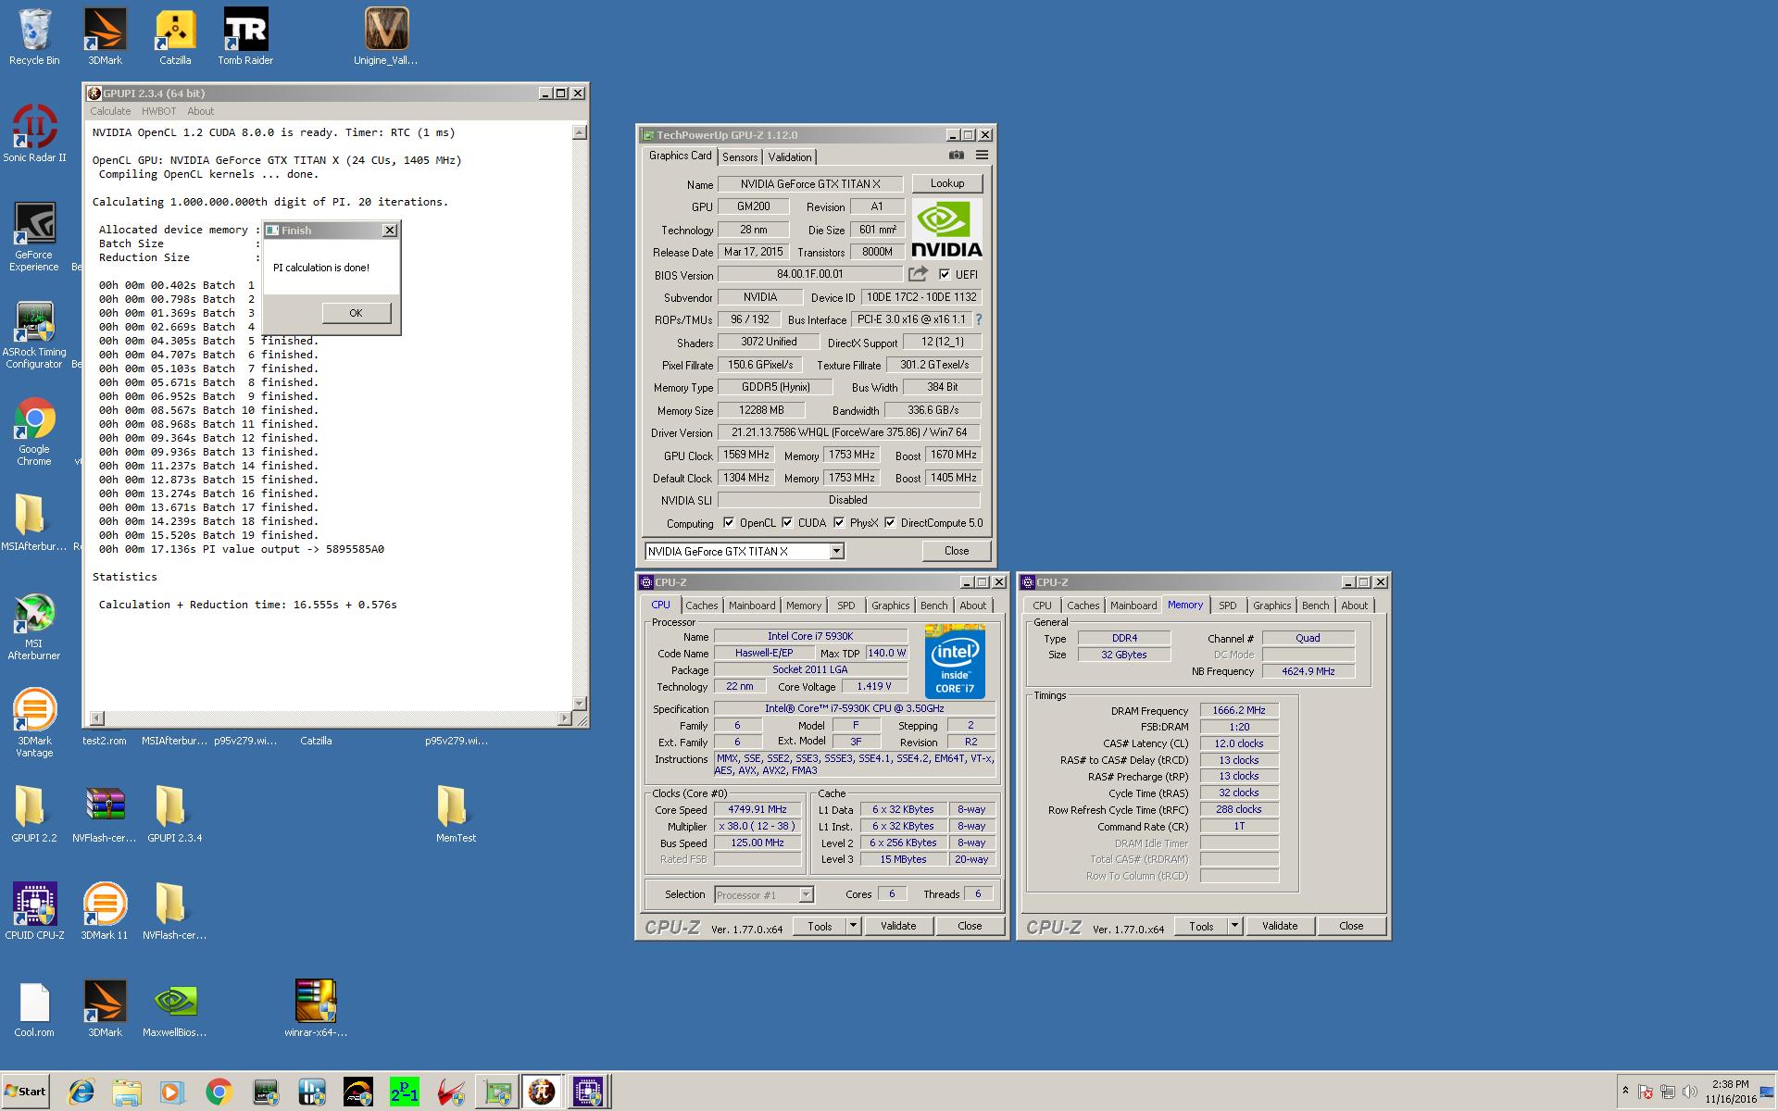Select the MemTest folder icon

tap(455, 815)
